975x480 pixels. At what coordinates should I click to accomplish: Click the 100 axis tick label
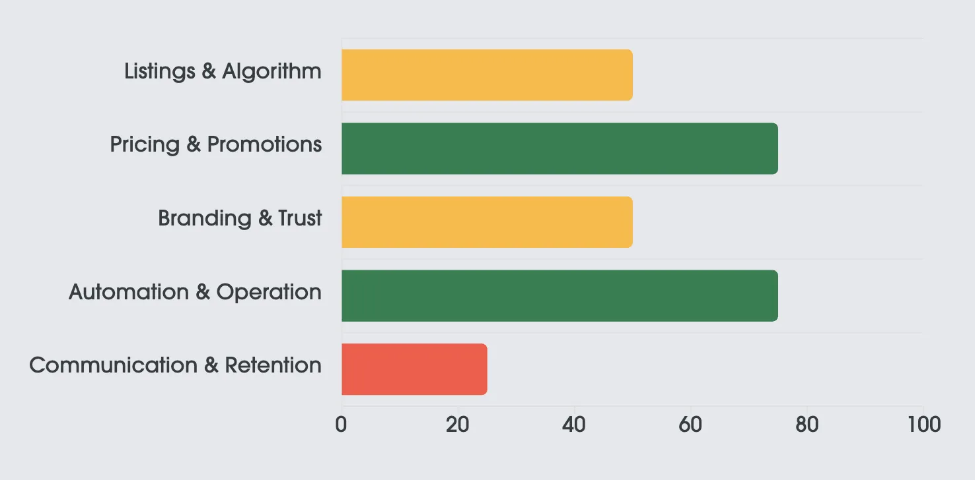pos(923,425)
